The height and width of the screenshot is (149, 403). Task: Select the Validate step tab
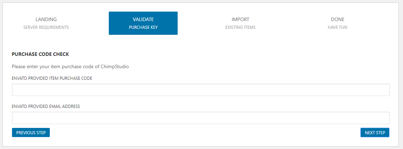[143, 23]
